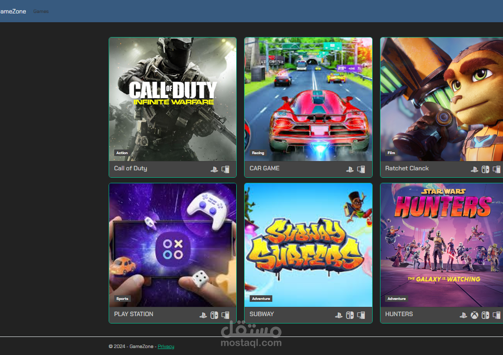Click the '© 2024 - GameZone' footer text
503x355 pixels.
coord(131,346)
